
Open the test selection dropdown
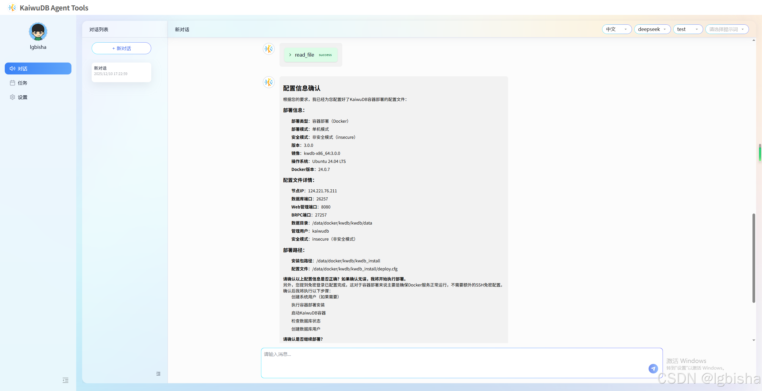click(688, 29)
